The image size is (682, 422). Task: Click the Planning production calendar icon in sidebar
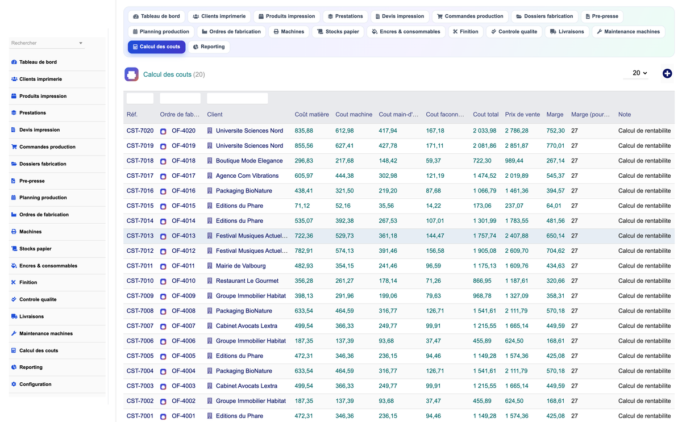(14, 198)
